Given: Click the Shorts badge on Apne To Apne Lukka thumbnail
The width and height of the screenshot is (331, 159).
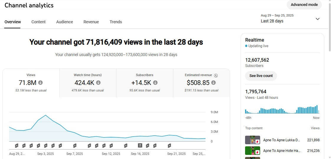Looking at the screenshot, I should pos(257,142).
